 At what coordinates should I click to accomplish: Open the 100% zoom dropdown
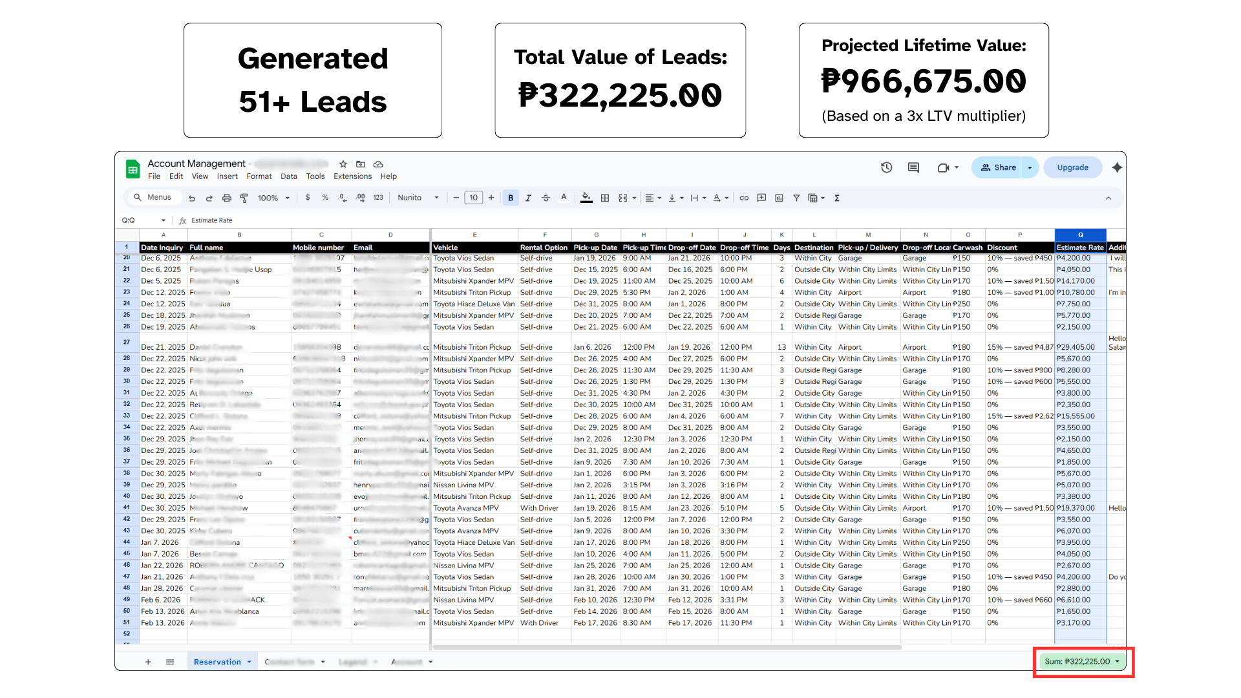pyautogui.click(x=273, y=198)
